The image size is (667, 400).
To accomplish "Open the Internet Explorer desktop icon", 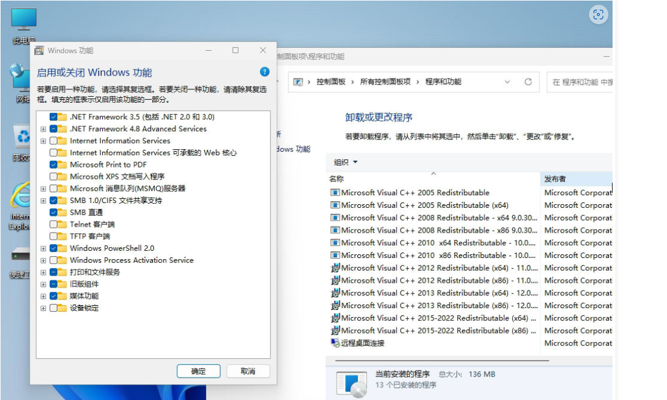I will [x=21, y=206].
